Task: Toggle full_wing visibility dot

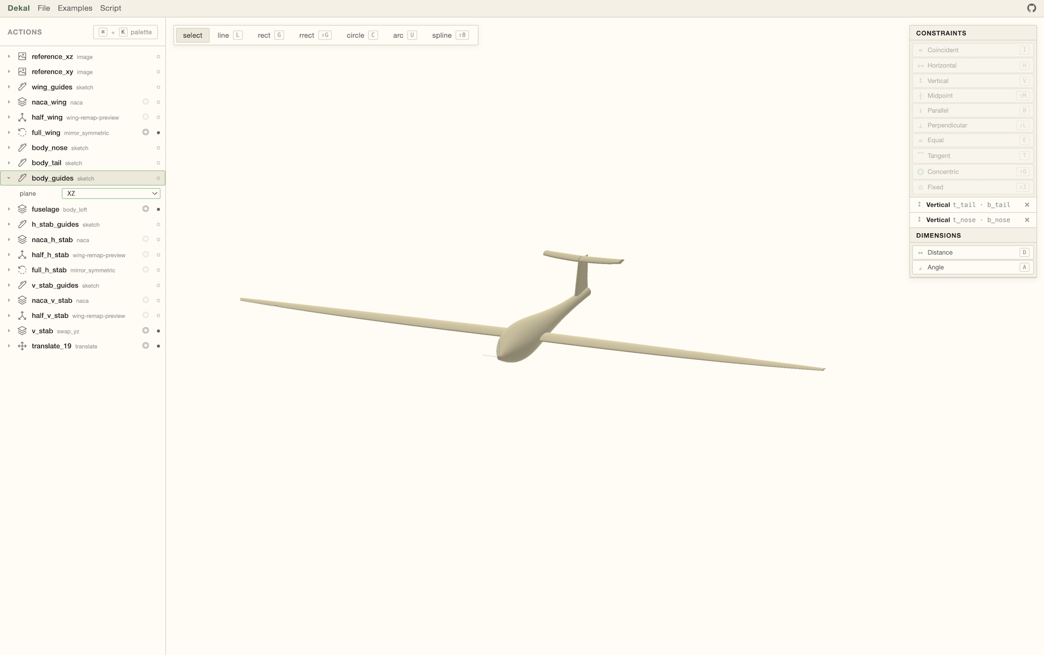Action: click(x=158, y=133)
